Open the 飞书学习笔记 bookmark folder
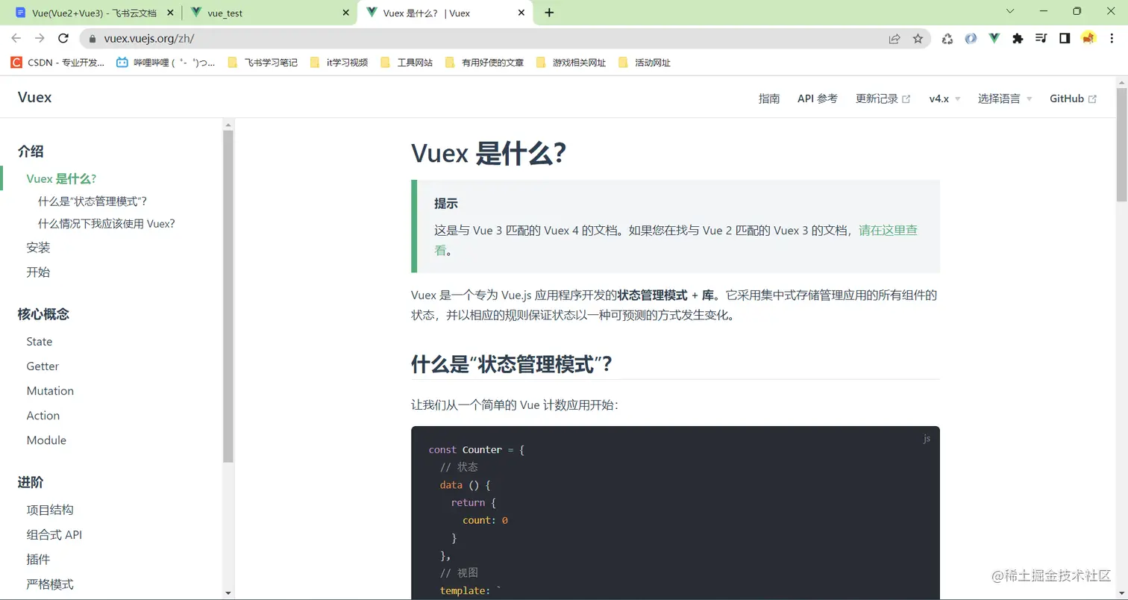Screen dimensions: 1128x600 point(263,63)
